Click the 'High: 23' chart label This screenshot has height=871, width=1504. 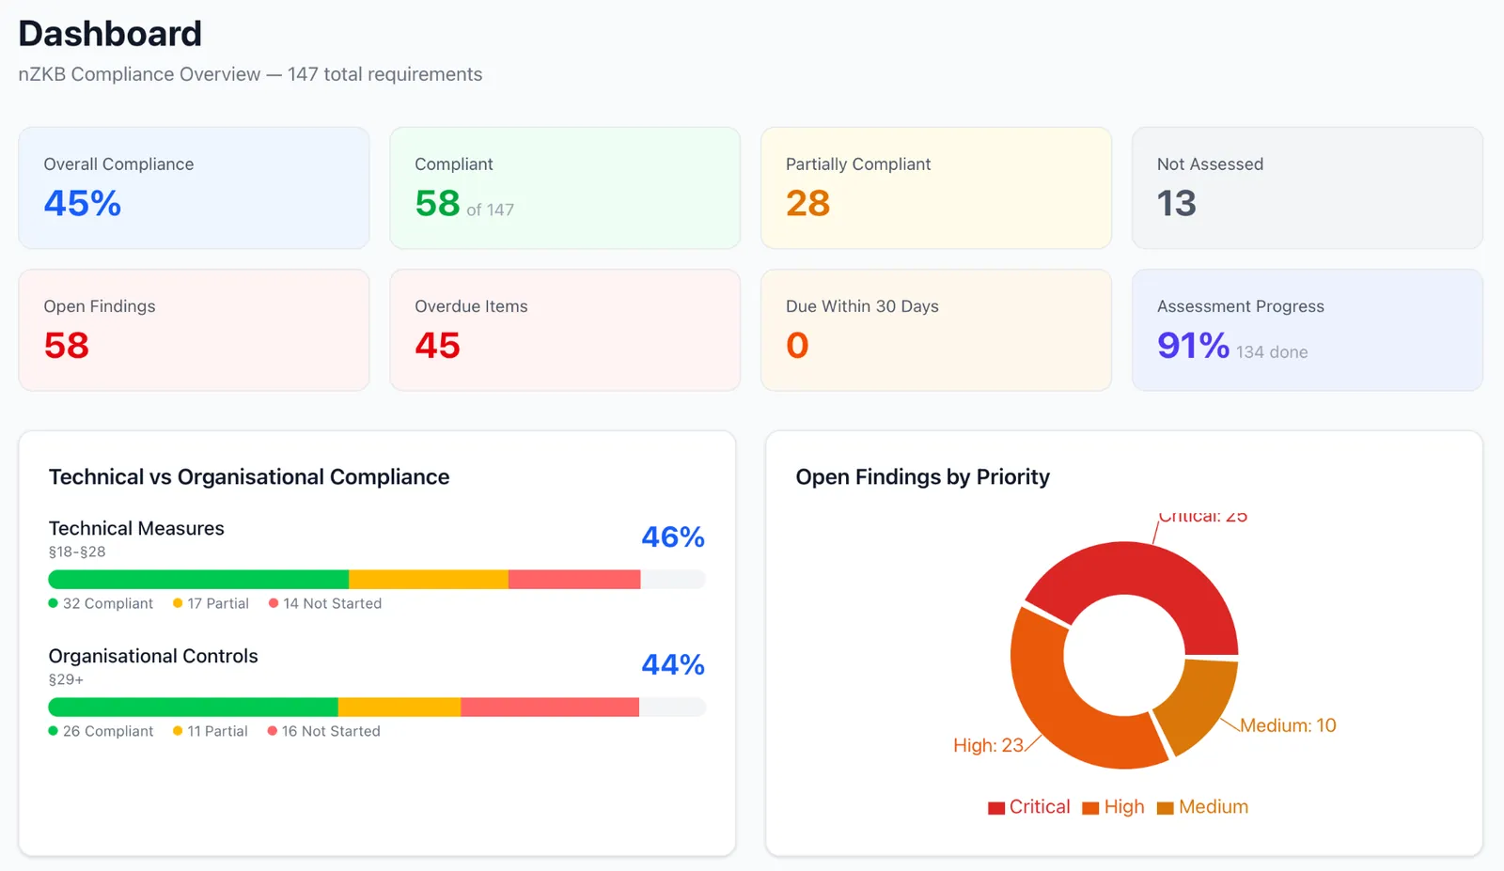tap(988, 745)
